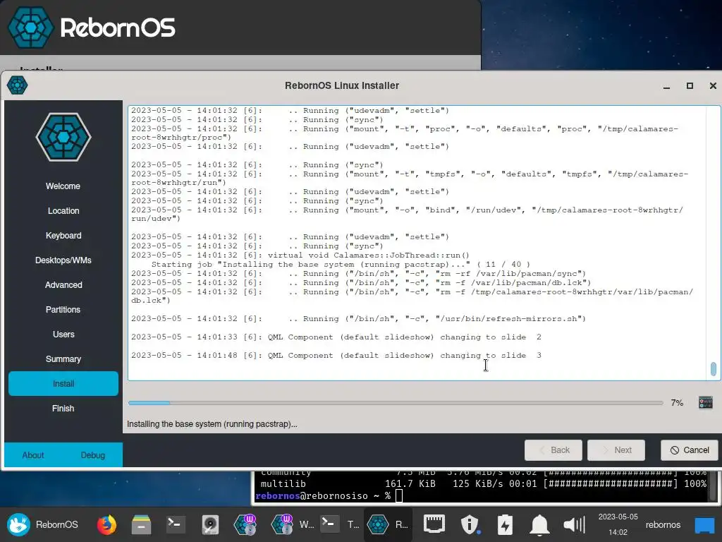Select the Users step
The image size is (722, 542).
63,334
